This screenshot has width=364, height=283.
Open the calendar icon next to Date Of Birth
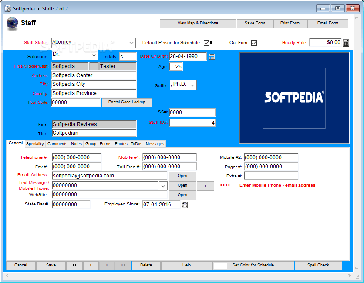click(x=212, y=56)
